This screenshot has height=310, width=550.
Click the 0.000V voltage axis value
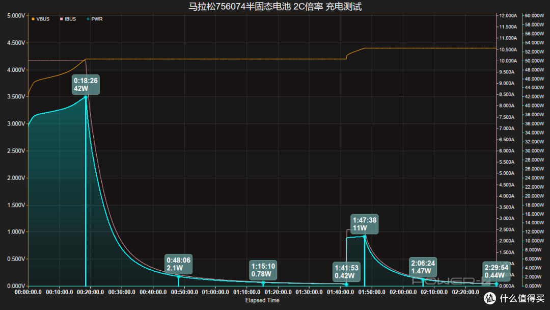[x=16, y=286]
